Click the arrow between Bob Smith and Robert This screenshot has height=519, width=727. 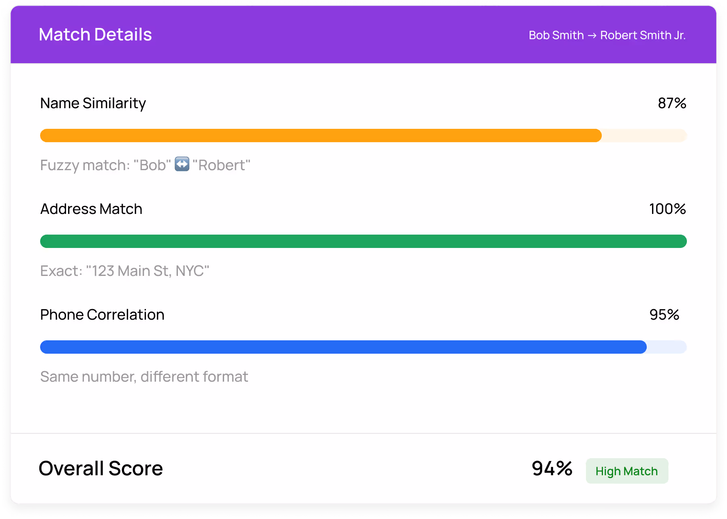(591, 35)
